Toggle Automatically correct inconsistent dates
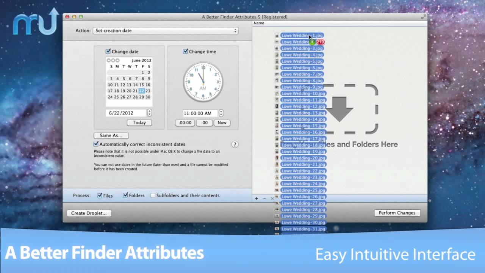Viewport: 485px width, 273px height. (96, 144)
